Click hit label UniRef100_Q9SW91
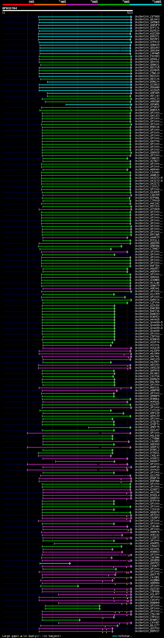The height and width of the screenshot is (638, 164). tap(147, 105)
